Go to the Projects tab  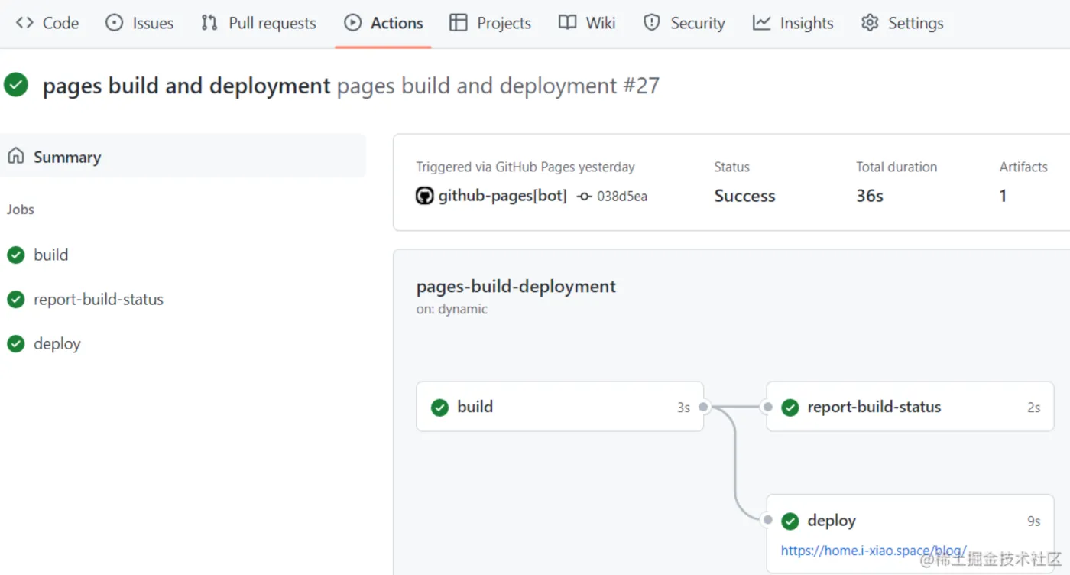coord(490,23)
